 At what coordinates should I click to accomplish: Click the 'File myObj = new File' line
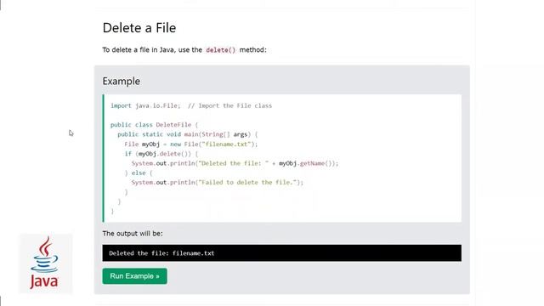click(x=191, y=144)
